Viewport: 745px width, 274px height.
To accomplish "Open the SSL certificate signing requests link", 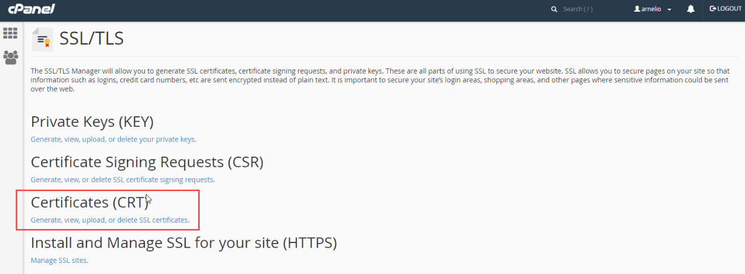I will pos(123,180).
